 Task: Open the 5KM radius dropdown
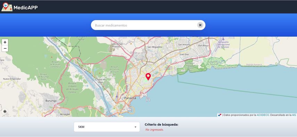tap(107, 127)
